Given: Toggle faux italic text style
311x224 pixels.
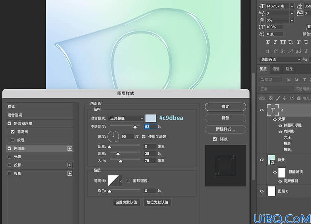Looking at the screenshot, I should click(275, 42).
